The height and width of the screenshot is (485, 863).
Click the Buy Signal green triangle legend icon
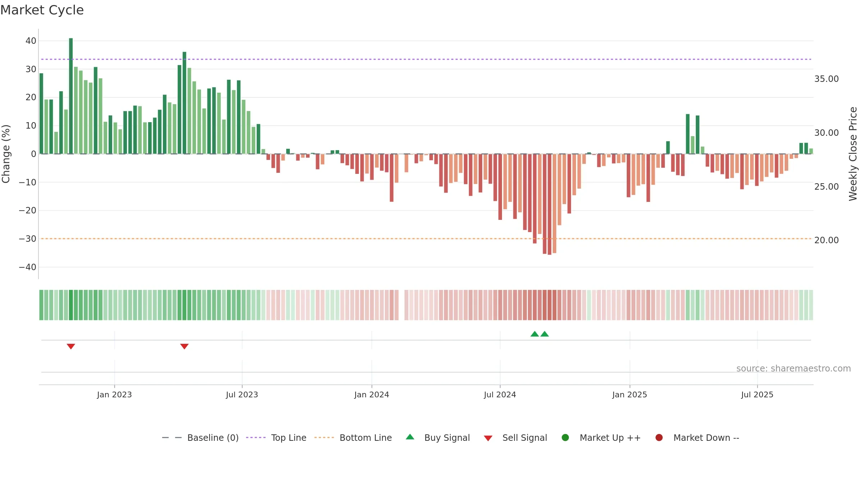[410, 437]
